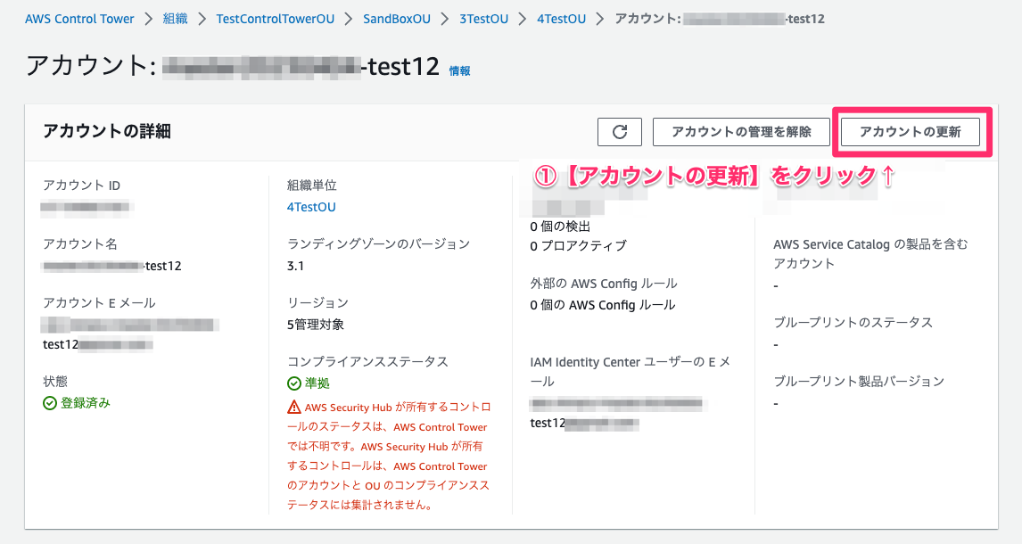The width and height of the screenshot is (1022, 544).
Task: Click the アカウントの管理を解除 button
Action: [x=741, y=132]
